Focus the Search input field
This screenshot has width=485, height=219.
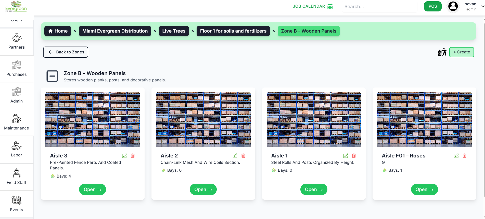tap(380, 7)
